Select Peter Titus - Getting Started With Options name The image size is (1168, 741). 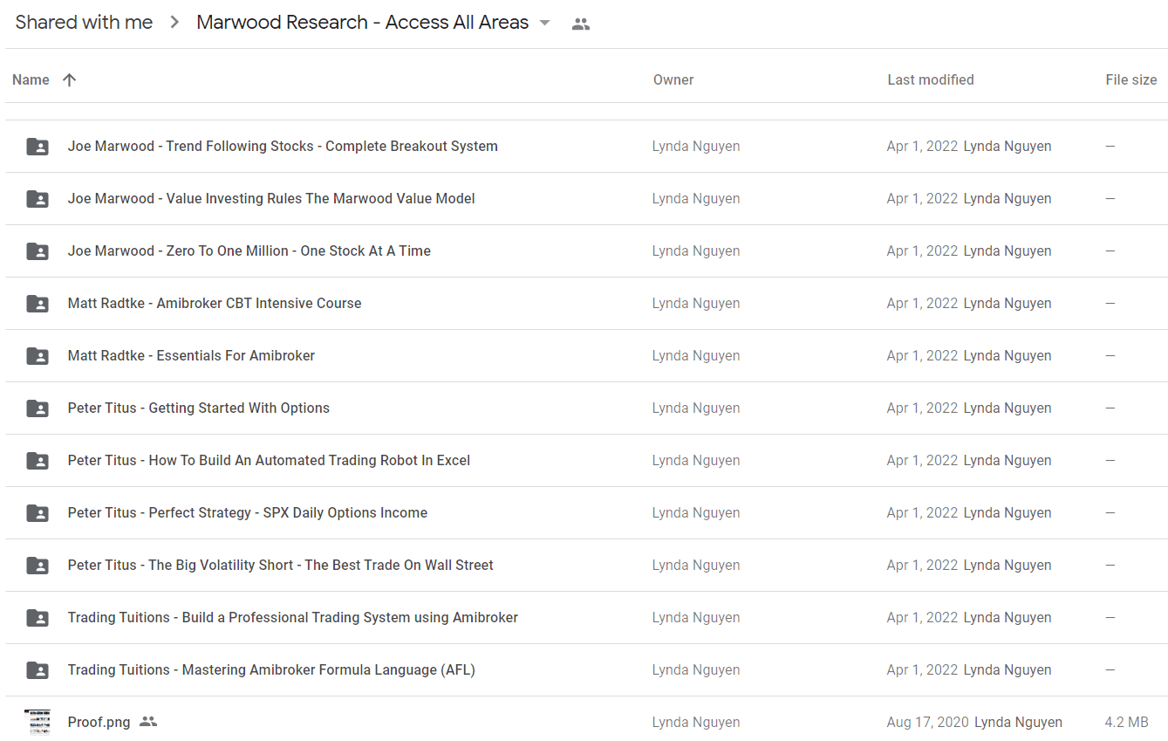coord(199,408)
